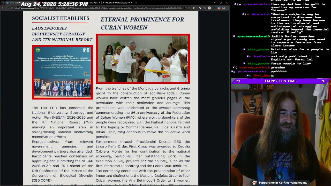Bookmark this page with the star icon
Screen dimensions: 331x186
[190, 8]
